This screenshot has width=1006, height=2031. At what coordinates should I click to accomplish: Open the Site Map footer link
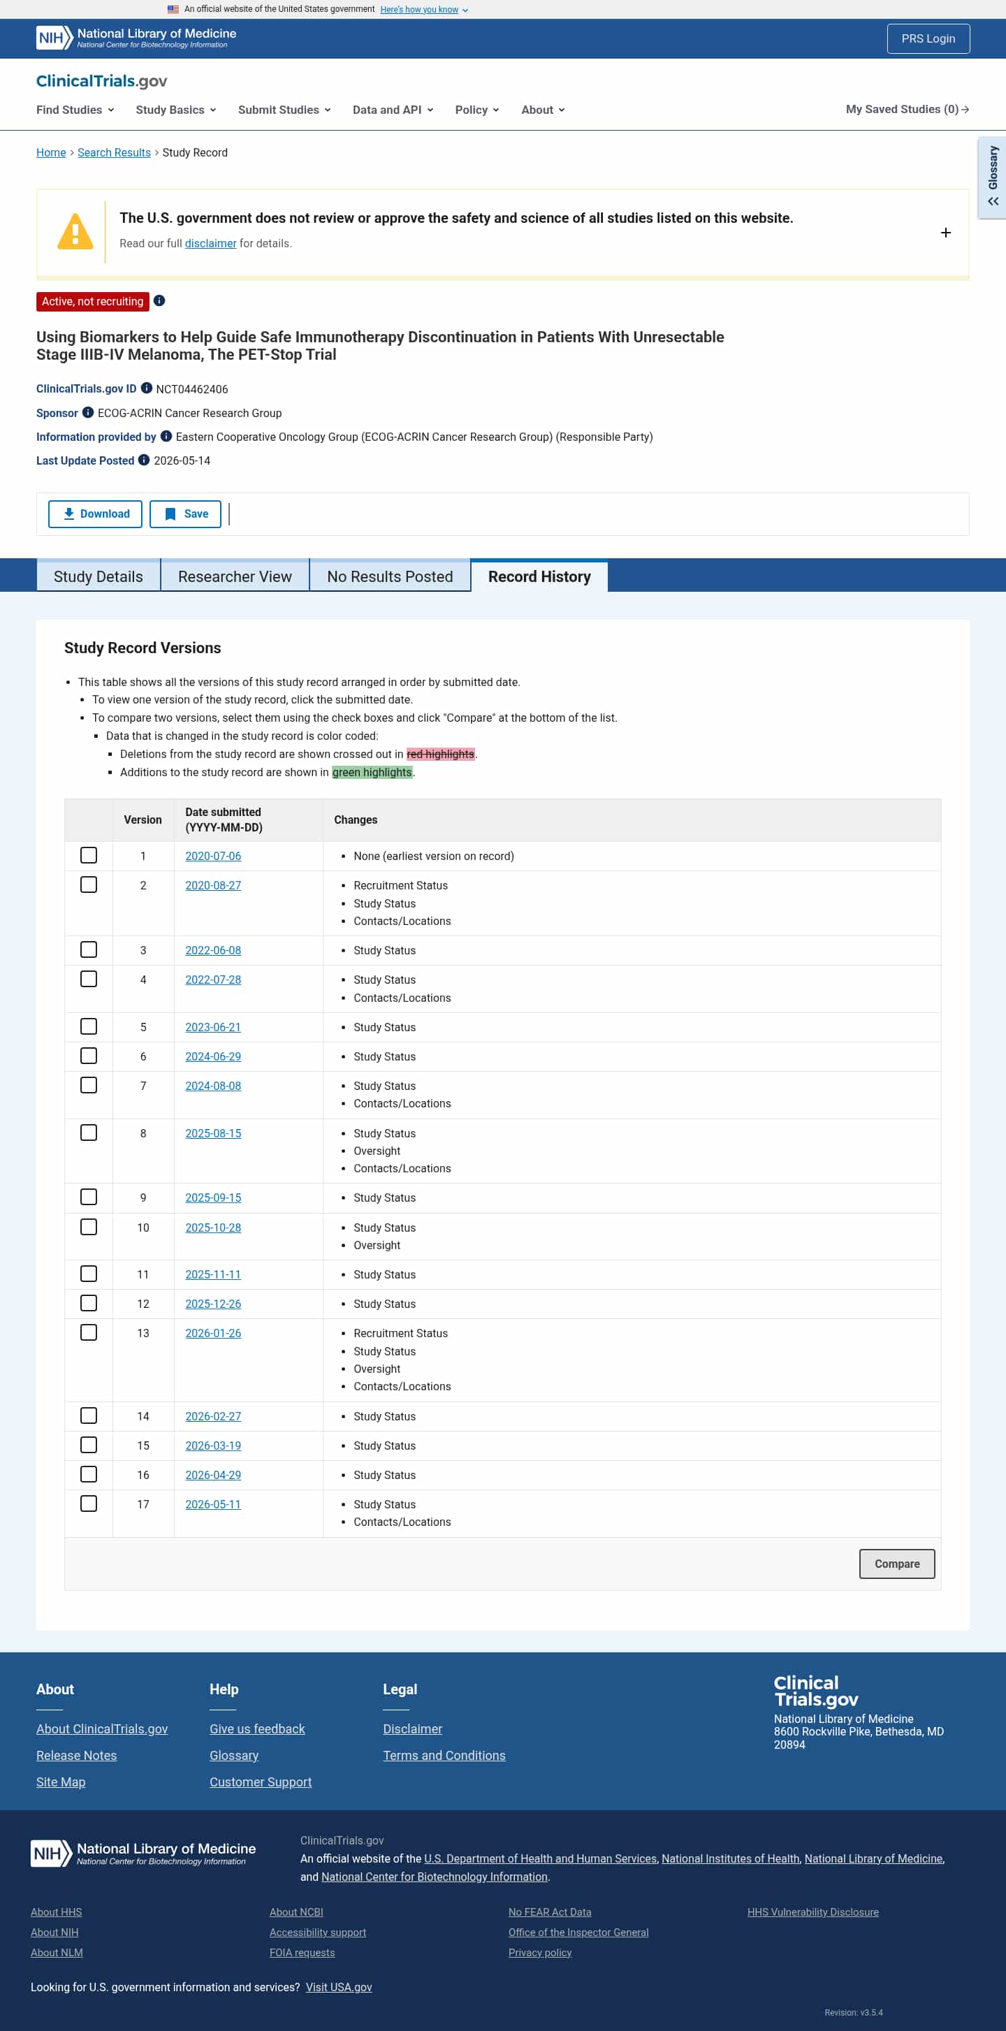[61, 1782]
